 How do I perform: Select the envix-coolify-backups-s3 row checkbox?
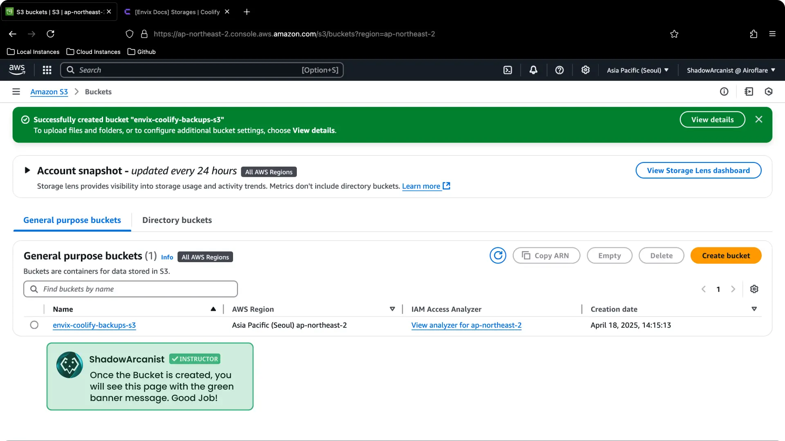34,325
